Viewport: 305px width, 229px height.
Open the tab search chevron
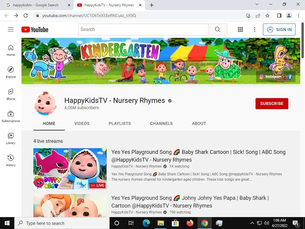(257, 4)
